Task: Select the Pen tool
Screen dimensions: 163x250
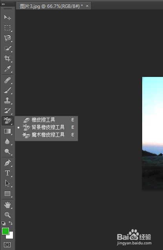Action: point(7,163)
